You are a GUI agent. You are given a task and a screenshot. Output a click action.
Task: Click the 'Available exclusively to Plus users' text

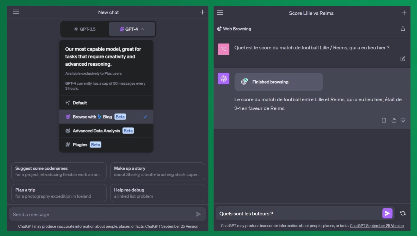pos(93,73)
